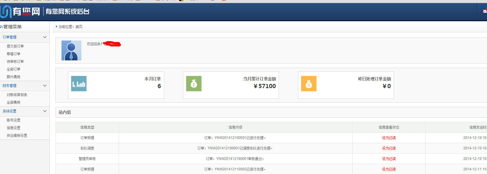Collapse the 财务管理 menu section chevron
This screenshot has width=487, height=174.
[x=45, y=86]
